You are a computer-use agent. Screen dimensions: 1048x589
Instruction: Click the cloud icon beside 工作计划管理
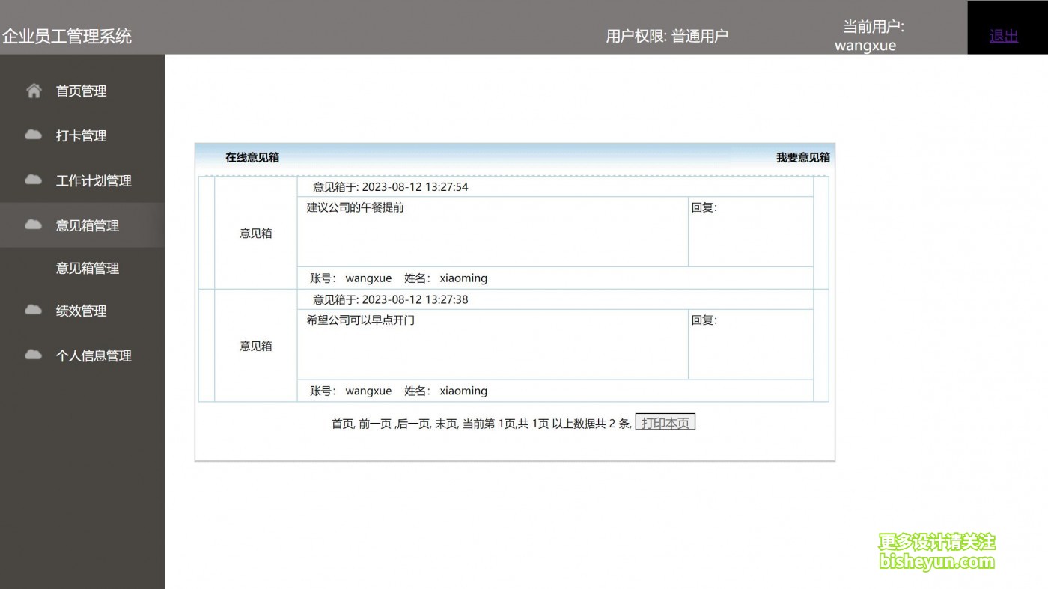[34, 180]
